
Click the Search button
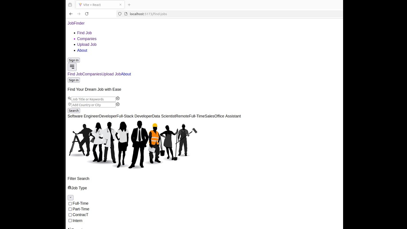(74, 111)
